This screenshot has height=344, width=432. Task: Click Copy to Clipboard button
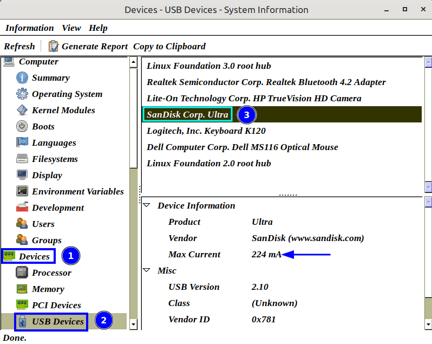point(169,46)
